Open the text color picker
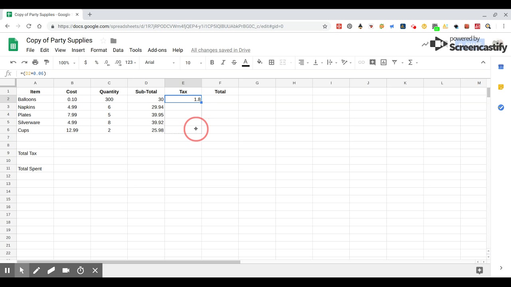 click(246, 63)
